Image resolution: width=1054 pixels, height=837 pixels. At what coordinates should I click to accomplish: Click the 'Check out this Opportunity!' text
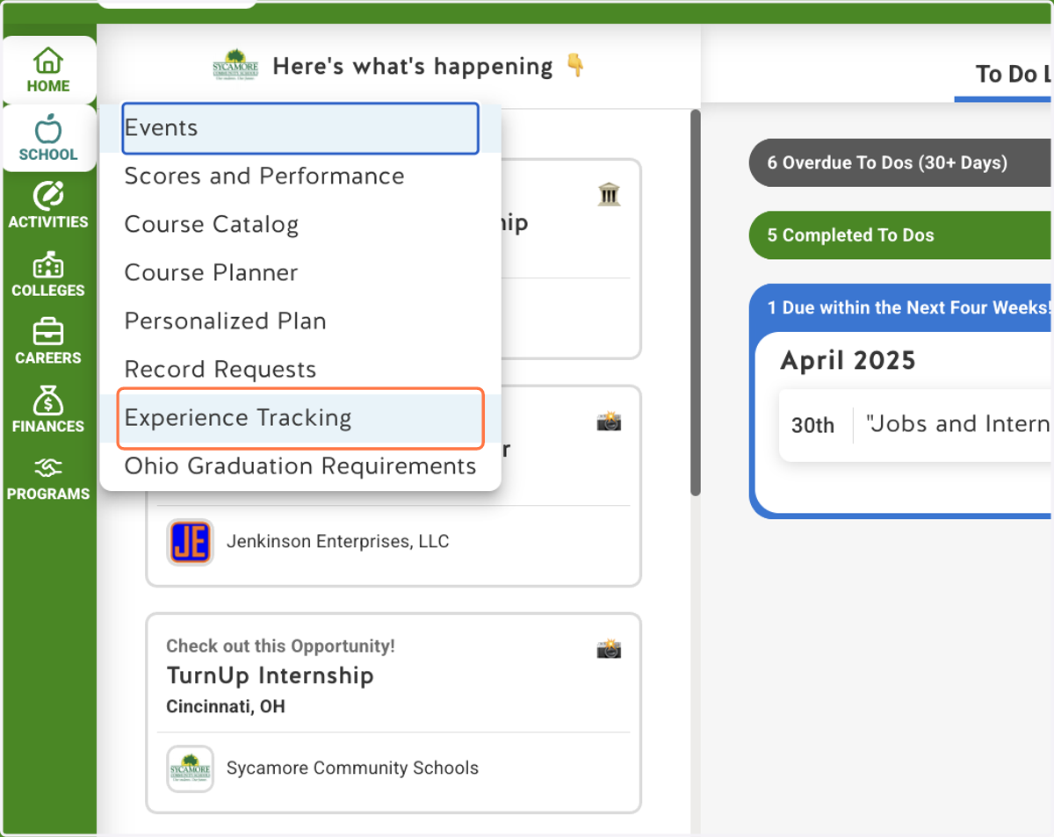point(281,646)
